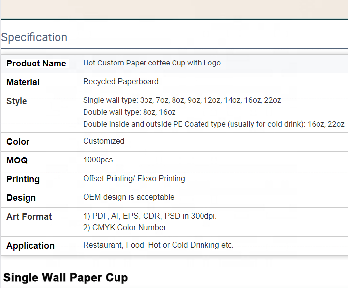Select the MOQ row label
The image size is (348, 288).
point(17,160)
